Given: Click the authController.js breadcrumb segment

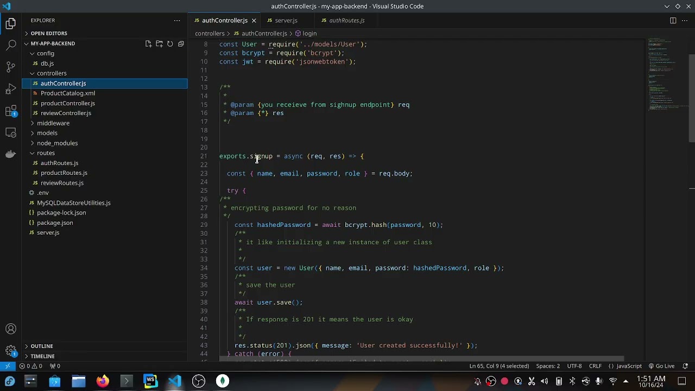Looking at the screenshot, I should pyautogui.click(x=264, y=34).
